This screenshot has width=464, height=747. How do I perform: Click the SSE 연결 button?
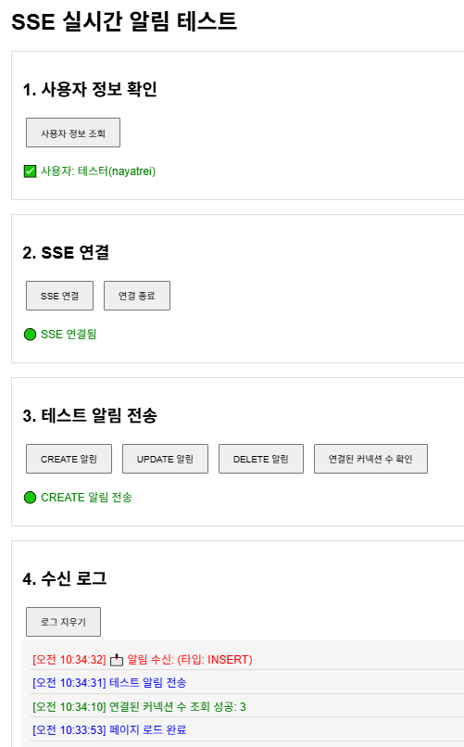pos(59,296)
